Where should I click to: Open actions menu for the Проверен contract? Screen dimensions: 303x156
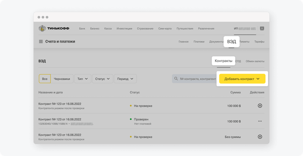coord(260,121)
